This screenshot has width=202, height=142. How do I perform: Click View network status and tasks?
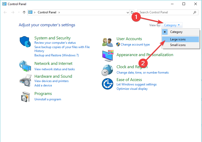pos(54,69)
